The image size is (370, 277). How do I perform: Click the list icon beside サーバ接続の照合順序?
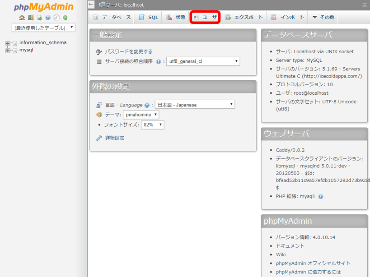coord(99,61)
